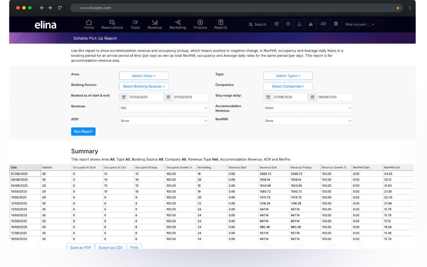Click Export as CSV button
The width and height of the screenshot is (427, 267).
(110, 247)
